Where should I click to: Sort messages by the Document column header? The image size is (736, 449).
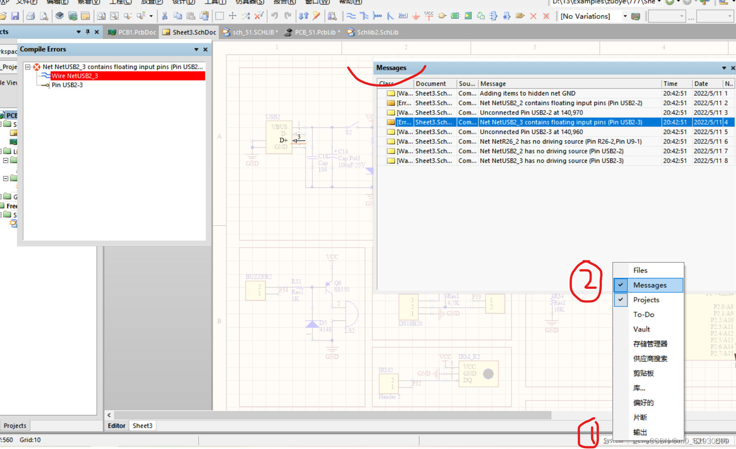[x=435, y=84]
